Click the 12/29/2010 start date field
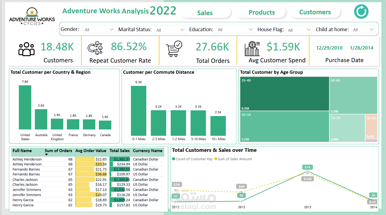 click(x=329, y=48)
